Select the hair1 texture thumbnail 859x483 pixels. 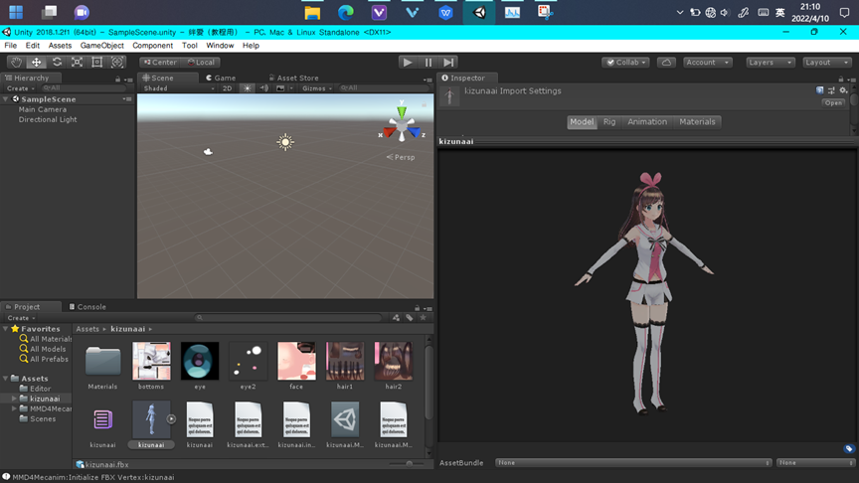click(345, 362)
